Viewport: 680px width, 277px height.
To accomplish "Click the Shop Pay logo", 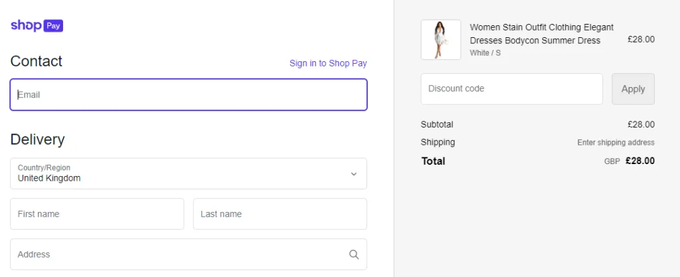I will (x=37, y=26).
